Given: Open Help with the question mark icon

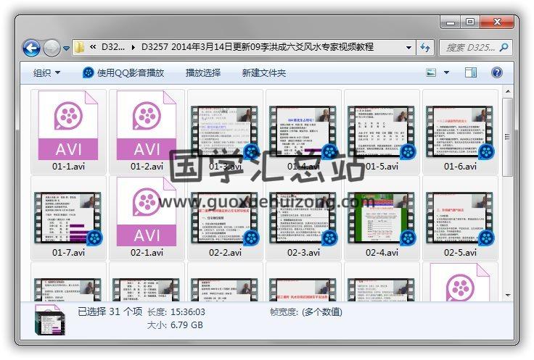Looking at the screenshot, I should pyautogui.click(x=497, y=72).
